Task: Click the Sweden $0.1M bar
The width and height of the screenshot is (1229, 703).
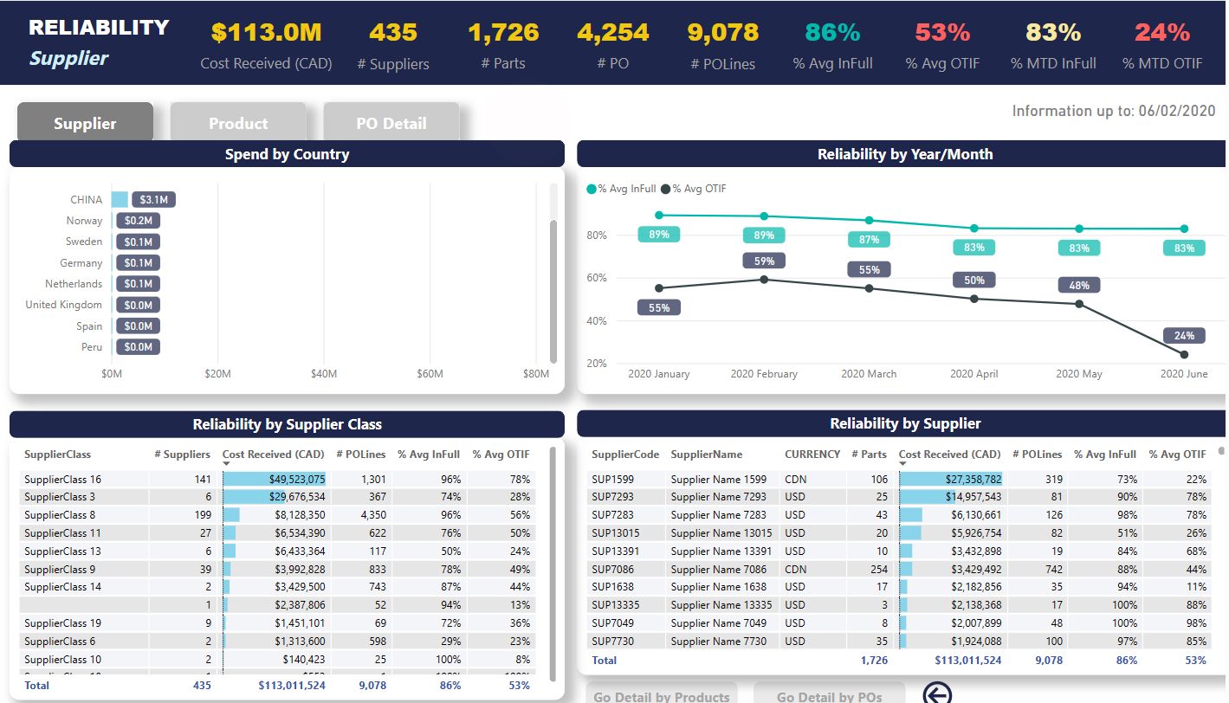Action: point(138,242)
